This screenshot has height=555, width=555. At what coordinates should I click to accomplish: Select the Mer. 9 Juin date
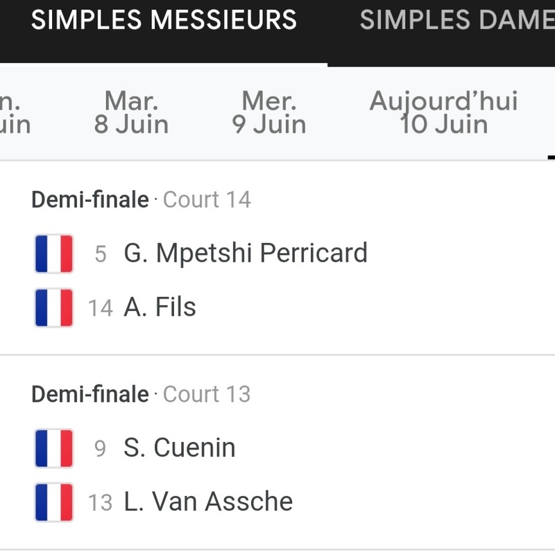coord(269,113)
